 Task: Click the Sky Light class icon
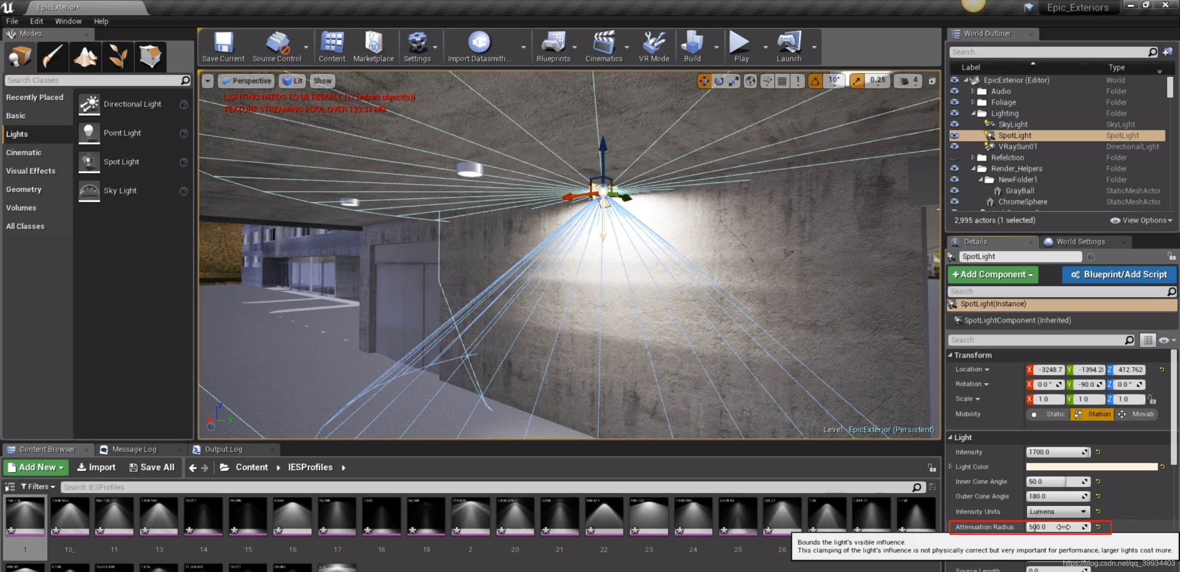[x=89, y=191]
